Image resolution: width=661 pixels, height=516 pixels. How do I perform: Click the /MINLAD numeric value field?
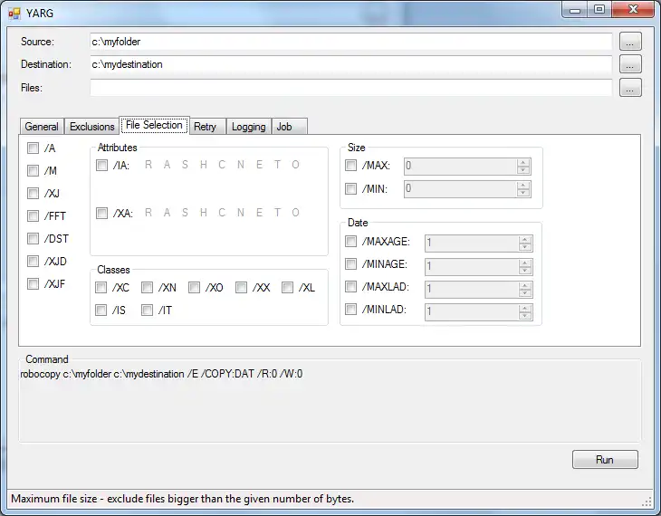coord(472,312)
